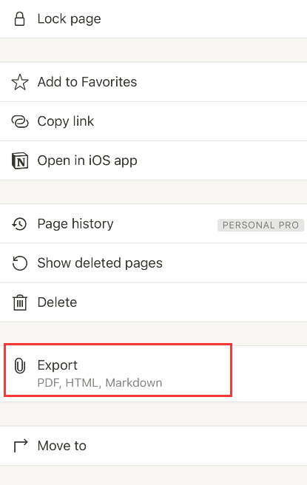Screen dimensions: 307x485
Task: Click the star icon for Favorites
Action: click(20, 82)
